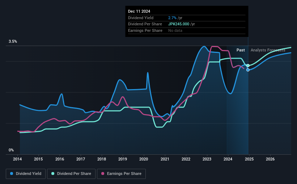Viewport: 297px width, 184px height.
Task: Click the 2022 x-axis label
Action: [186, 159]
